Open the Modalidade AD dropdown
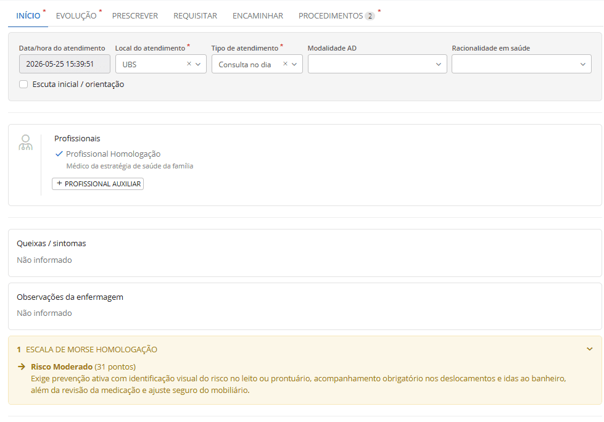This screenshot has width=604, height=422. [377, 64]
